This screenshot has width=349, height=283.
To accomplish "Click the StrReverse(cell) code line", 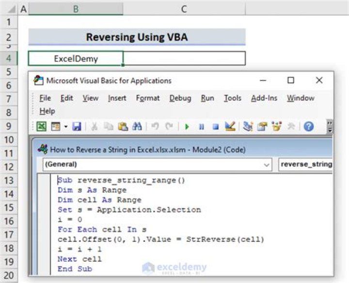I will coord(161,239).
